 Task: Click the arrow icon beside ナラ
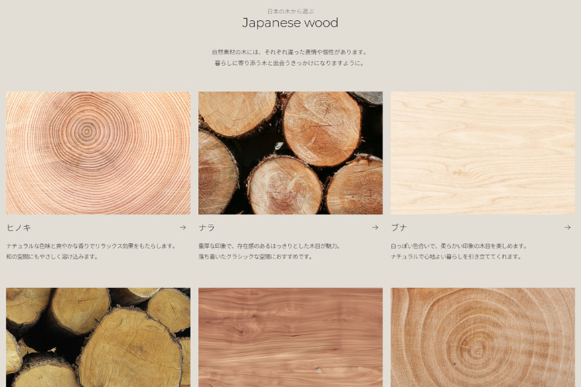(x=375, y=228)
